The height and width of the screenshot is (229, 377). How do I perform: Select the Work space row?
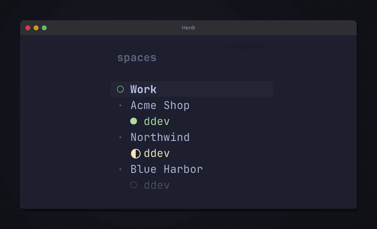(x=192, y=89)
